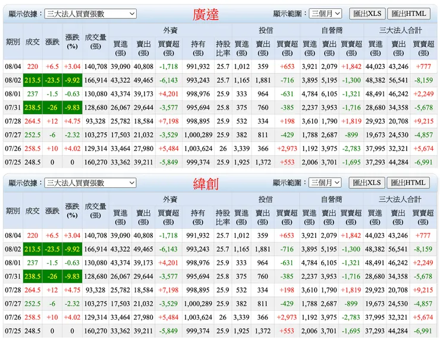The width and height of the screenshot is (440, 340).
Task: Open 顯示依據 dropdown in 廣達 panel
Action: tap(90, 14)
